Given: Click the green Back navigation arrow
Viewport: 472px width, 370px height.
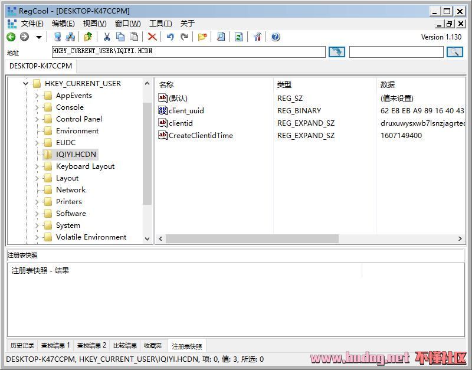Looking at the screenshot, I should pyautogui.click(x=11, y=37).
